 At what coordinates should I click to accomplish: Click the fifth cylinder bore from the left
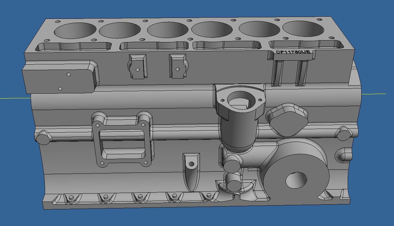coord(259,29)
